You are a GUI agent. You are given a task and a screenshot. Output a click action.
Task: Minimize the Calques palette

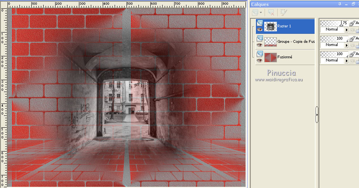click(x=346, y=4)
